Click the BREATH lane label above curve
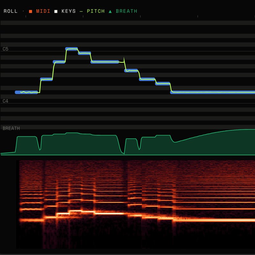The height and width of the screenshot is (255, 255). tap(11, 128)
